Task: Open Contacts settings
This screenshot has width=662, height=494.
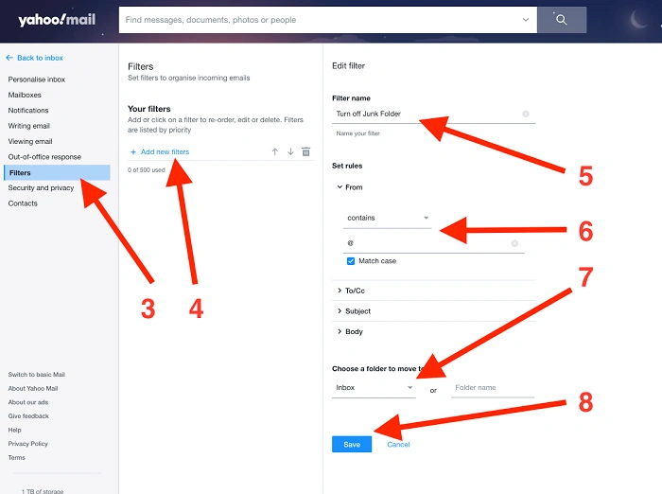Action: point(23,203)
